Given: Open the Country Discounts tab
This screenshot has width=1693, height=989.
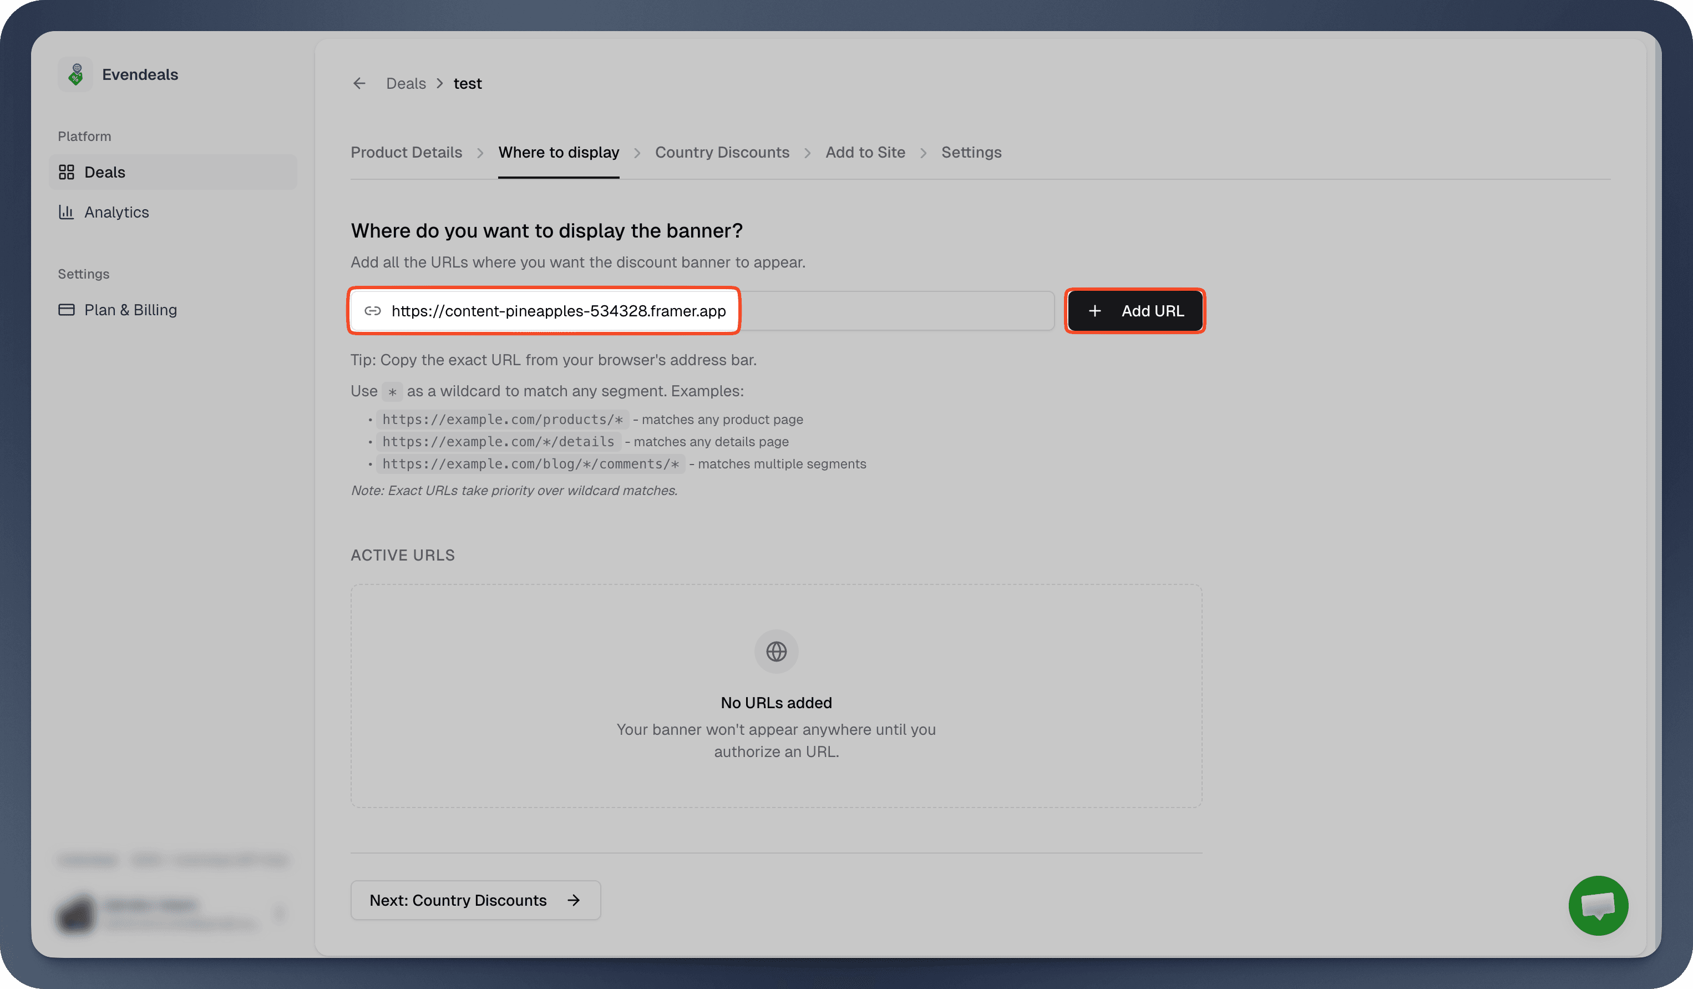Looking at the screenshot, I should coord(722,152).
